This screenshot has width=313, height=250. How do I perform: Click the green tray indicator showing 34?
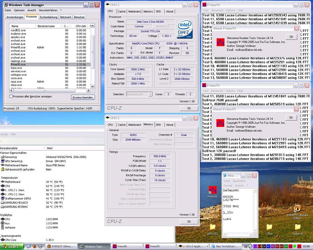click(x=286, y=247)
